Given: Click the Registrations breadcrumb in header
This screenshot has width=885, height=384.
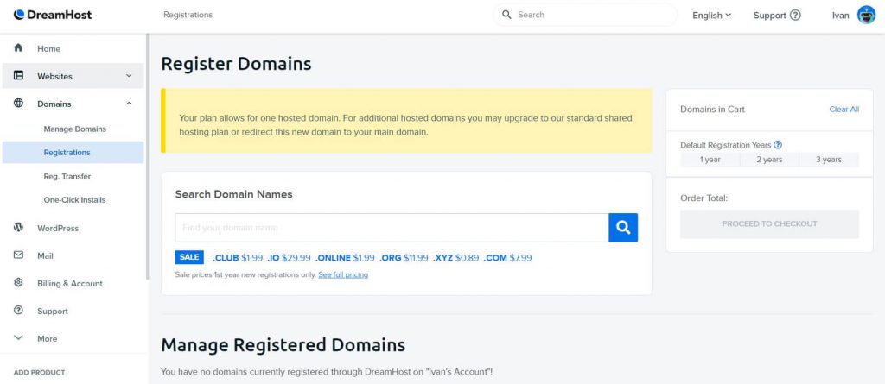Looking at the screenshot, I should tap(188, 15).
